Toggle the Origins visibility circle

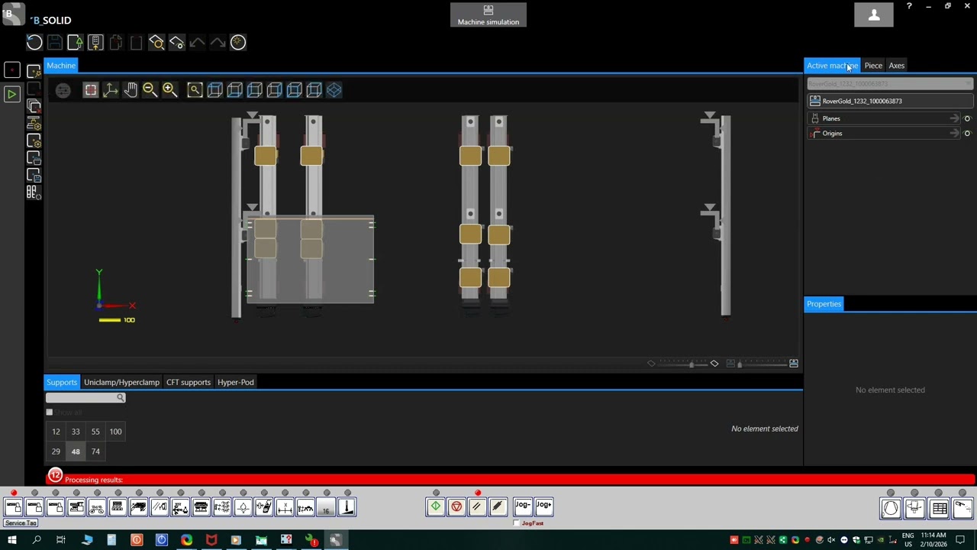pos(967,134)
